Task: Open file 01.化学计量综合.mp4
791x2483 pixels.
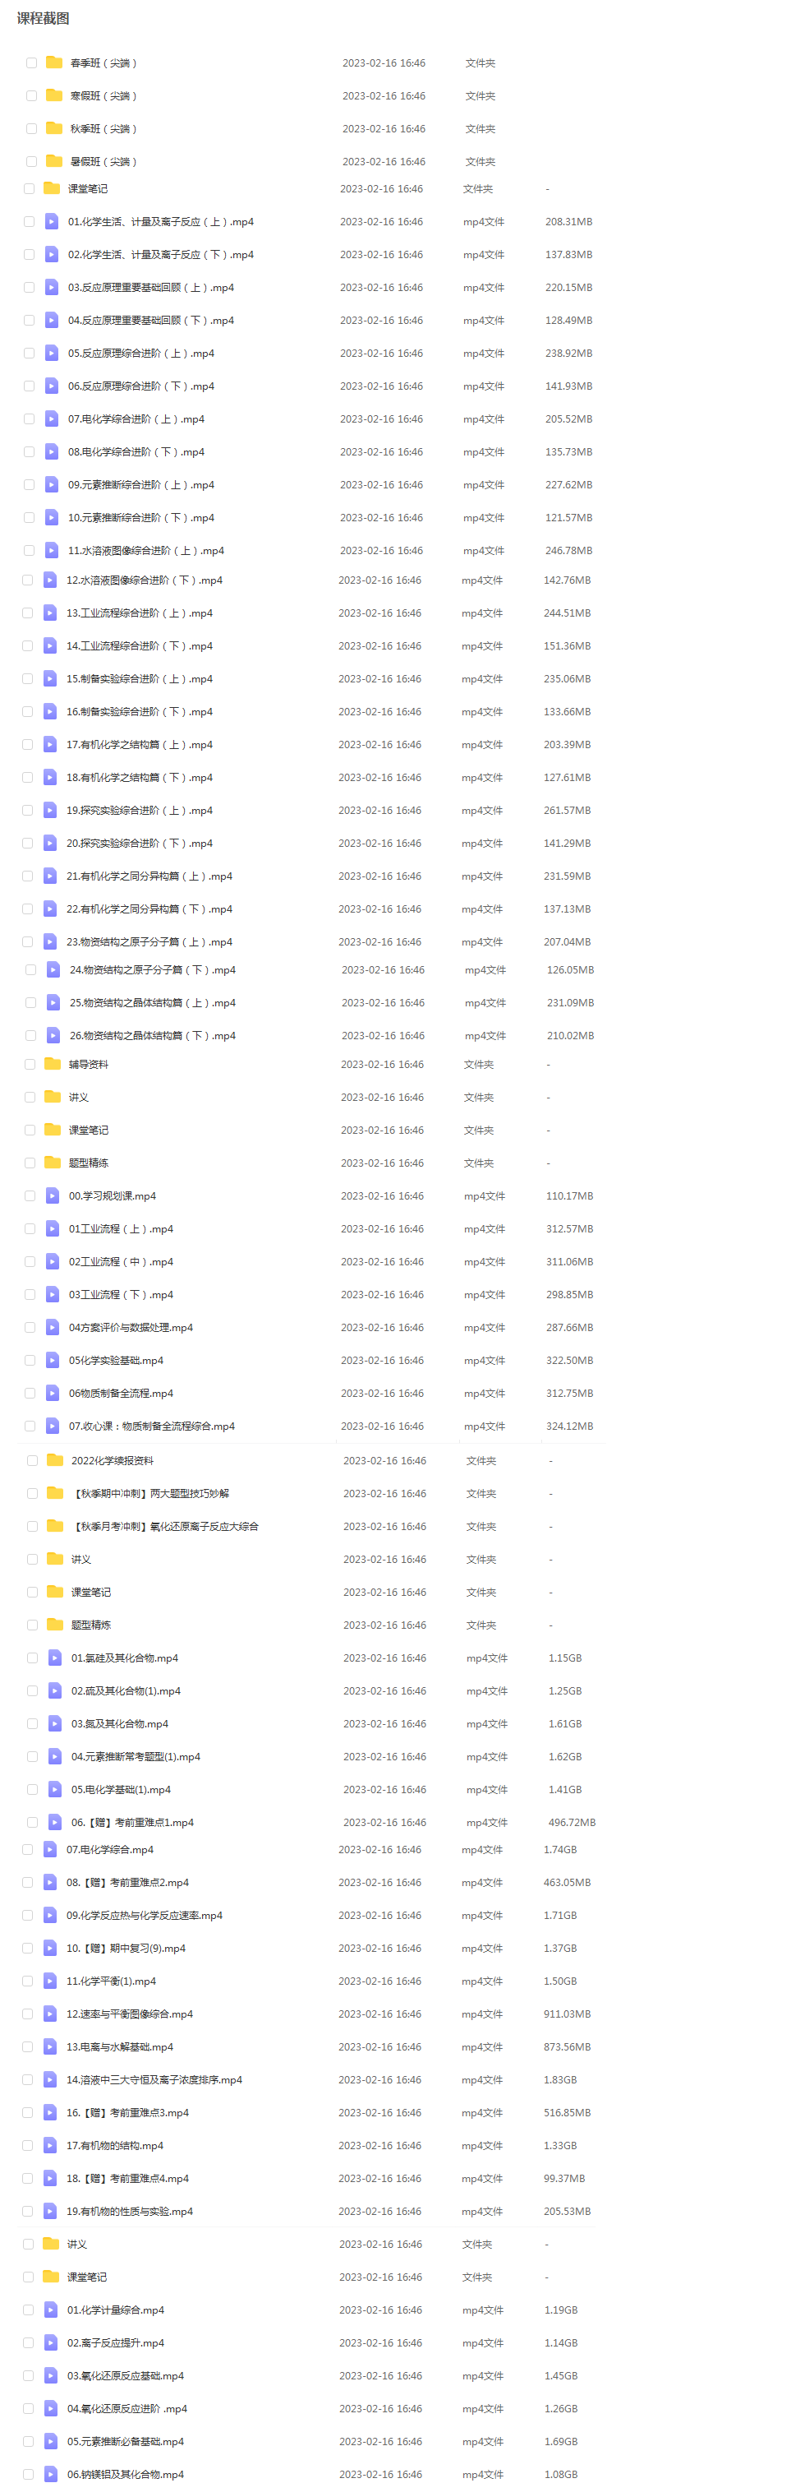Action: (x=116, y=2310)
